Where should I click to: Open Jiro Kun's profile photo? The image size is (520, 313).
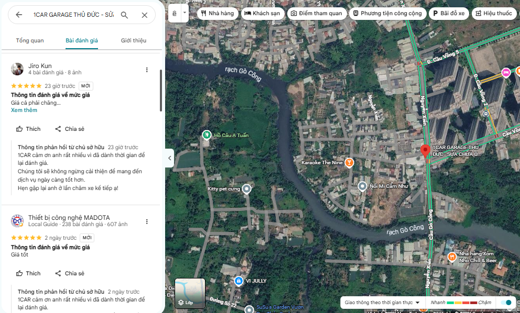[x=17, y=69]
